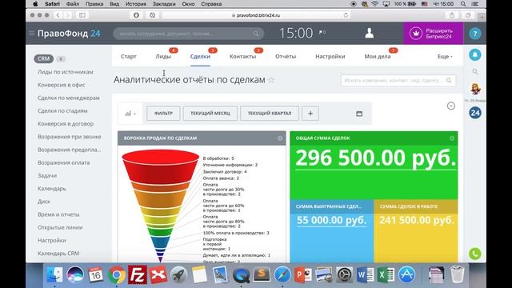The width and height of the screenshot is (512, 288).
Task: Open Конверсия в офис in sidebar
Action: (x=62, y=85)
